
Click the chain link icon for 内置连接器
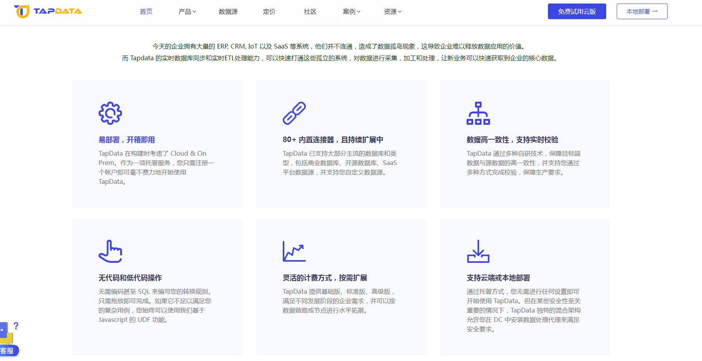pos(294,113)
